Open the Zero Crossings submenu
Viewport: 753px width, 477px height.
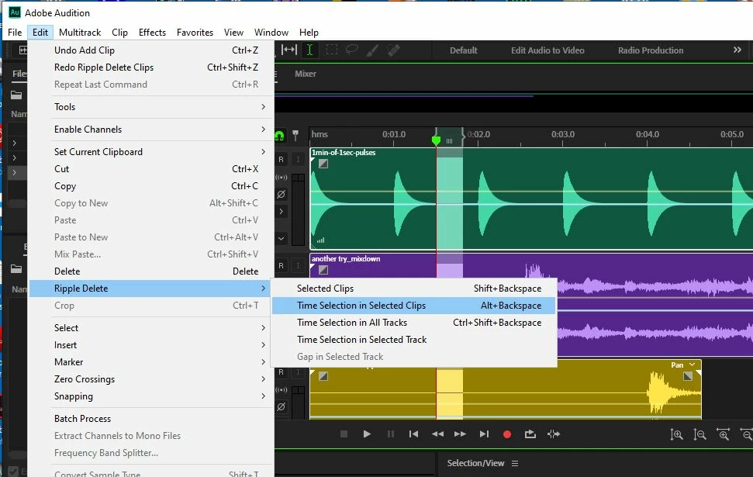coord(151,379)
